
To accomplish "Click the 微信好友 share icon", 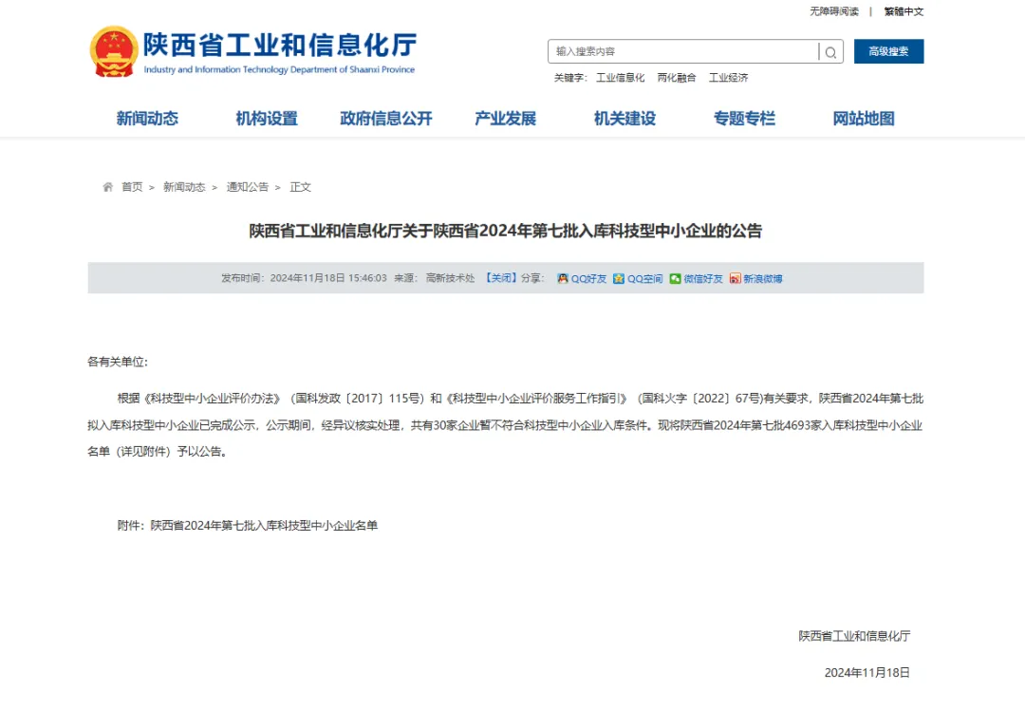I will pyautogui.click(x=675, y=279).
